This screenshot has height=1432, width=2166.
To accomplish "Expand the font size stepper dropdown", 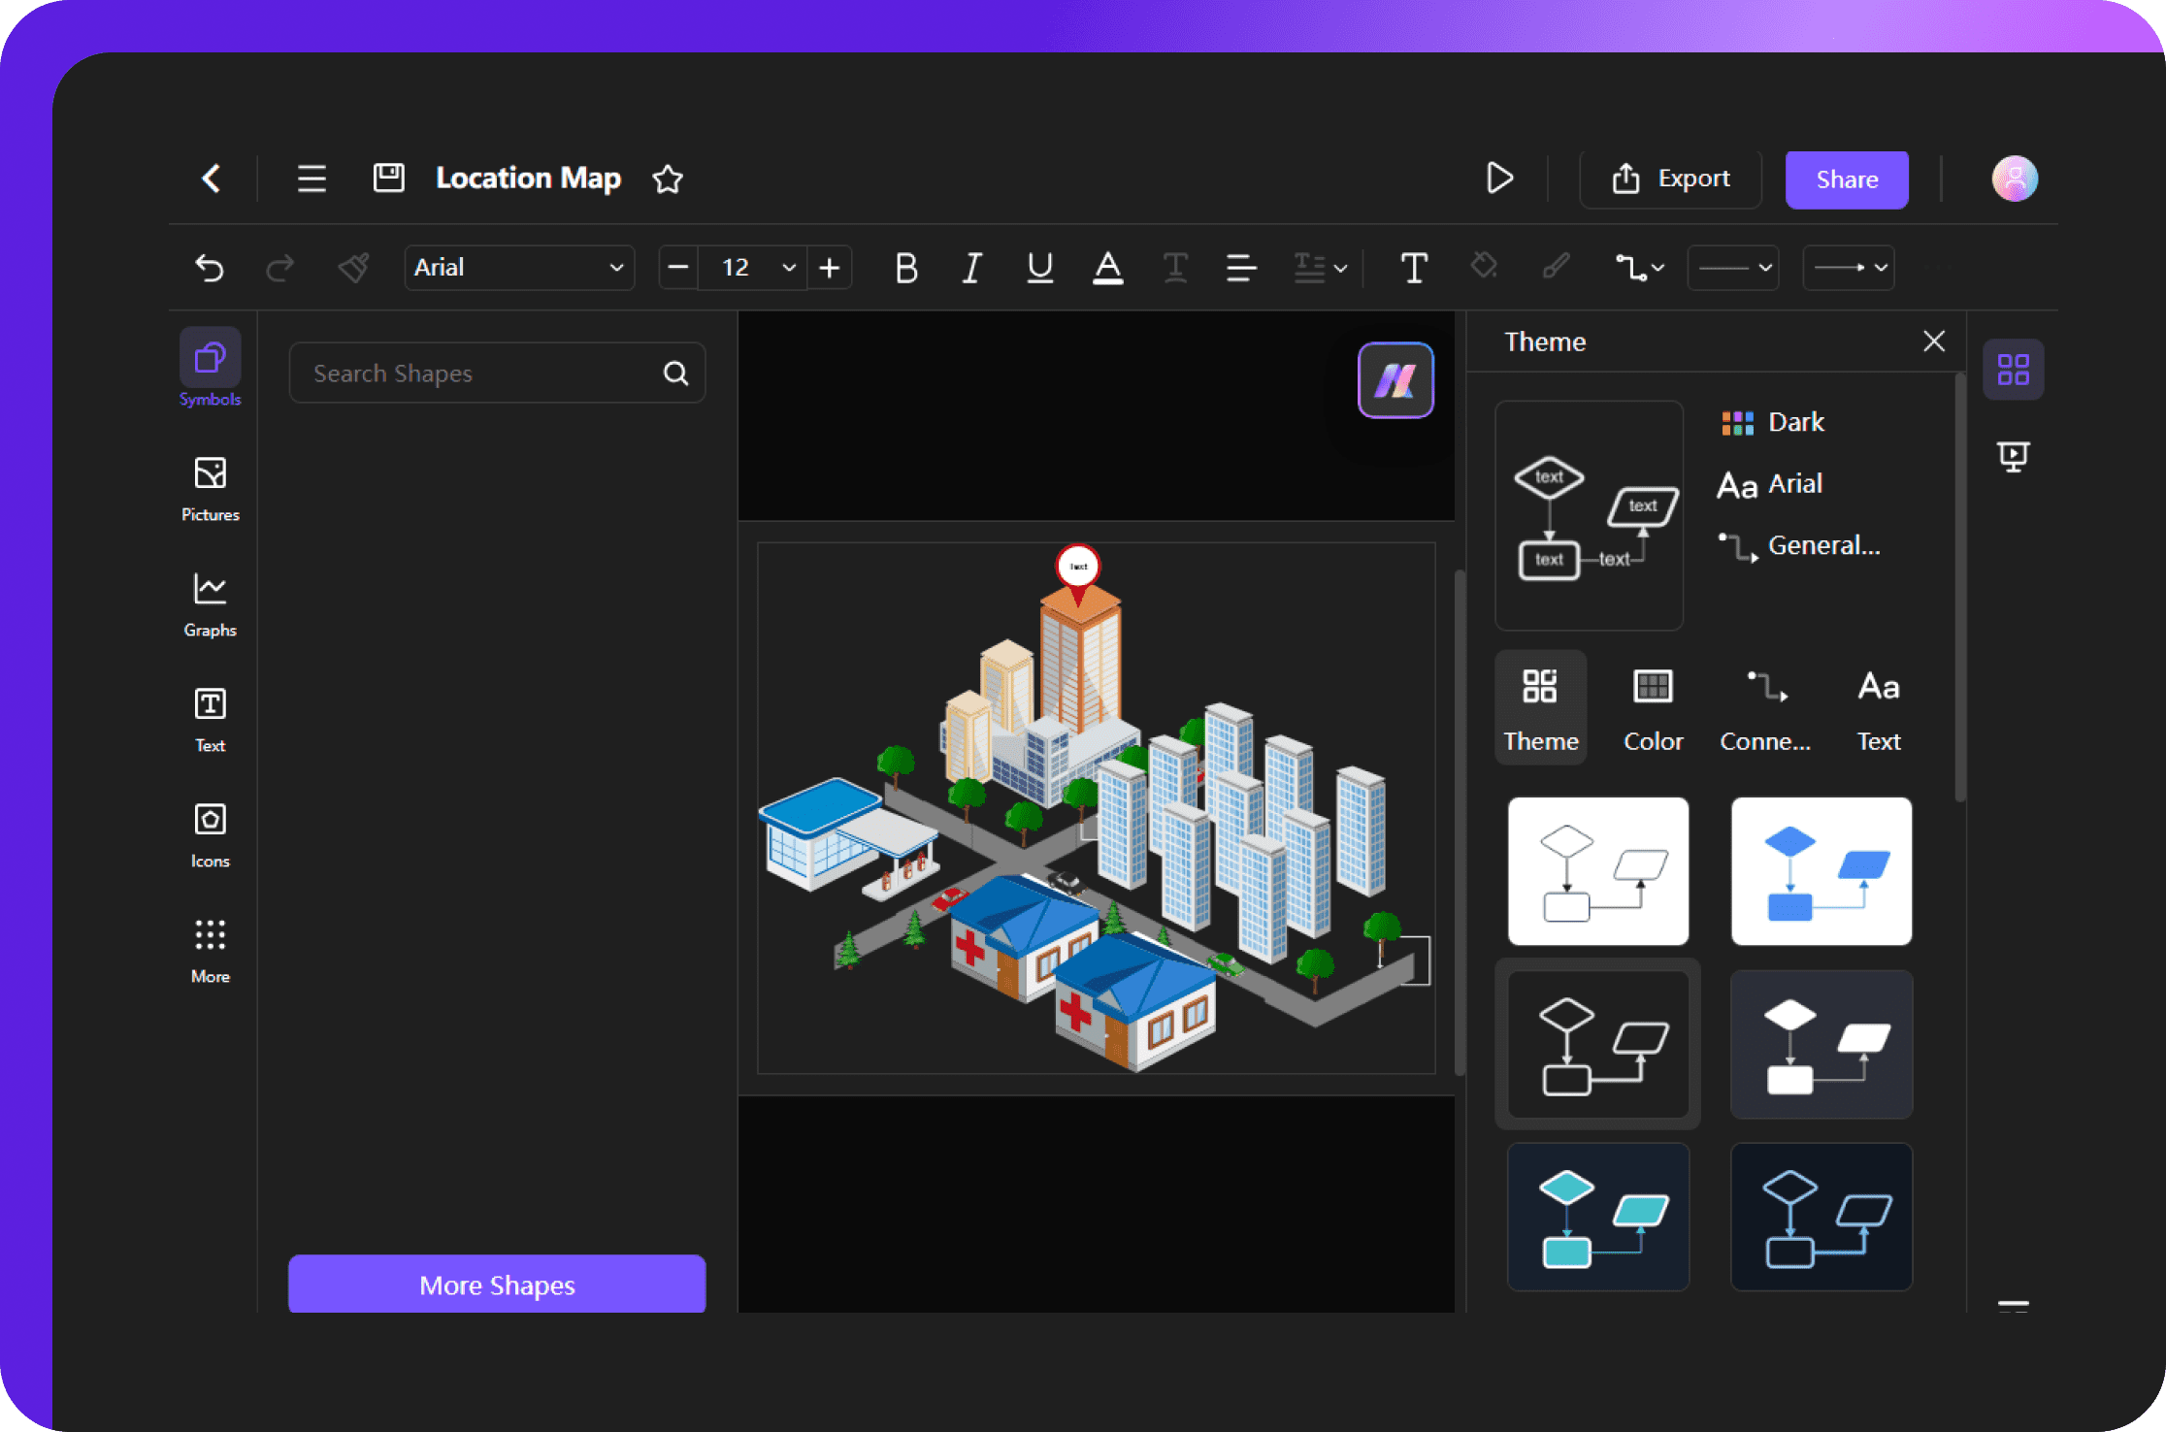I will (x=783, y=267).
